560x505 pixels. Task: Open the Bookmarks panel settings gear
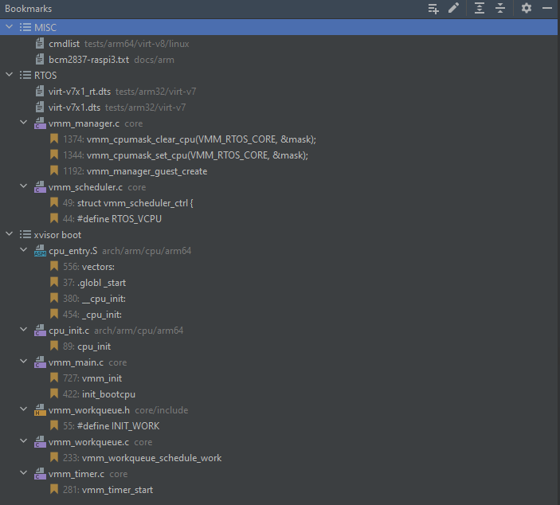[526, 8]
